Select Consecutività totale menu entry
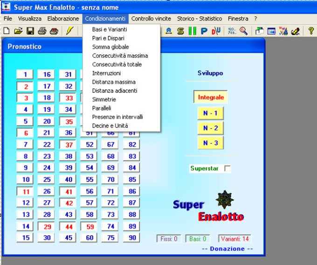The width and height of the screenshot is (317, 265). [x=121, y=64]
